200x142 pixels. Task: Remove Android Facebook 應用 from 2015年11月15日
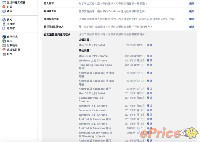[x=149, y=119]
